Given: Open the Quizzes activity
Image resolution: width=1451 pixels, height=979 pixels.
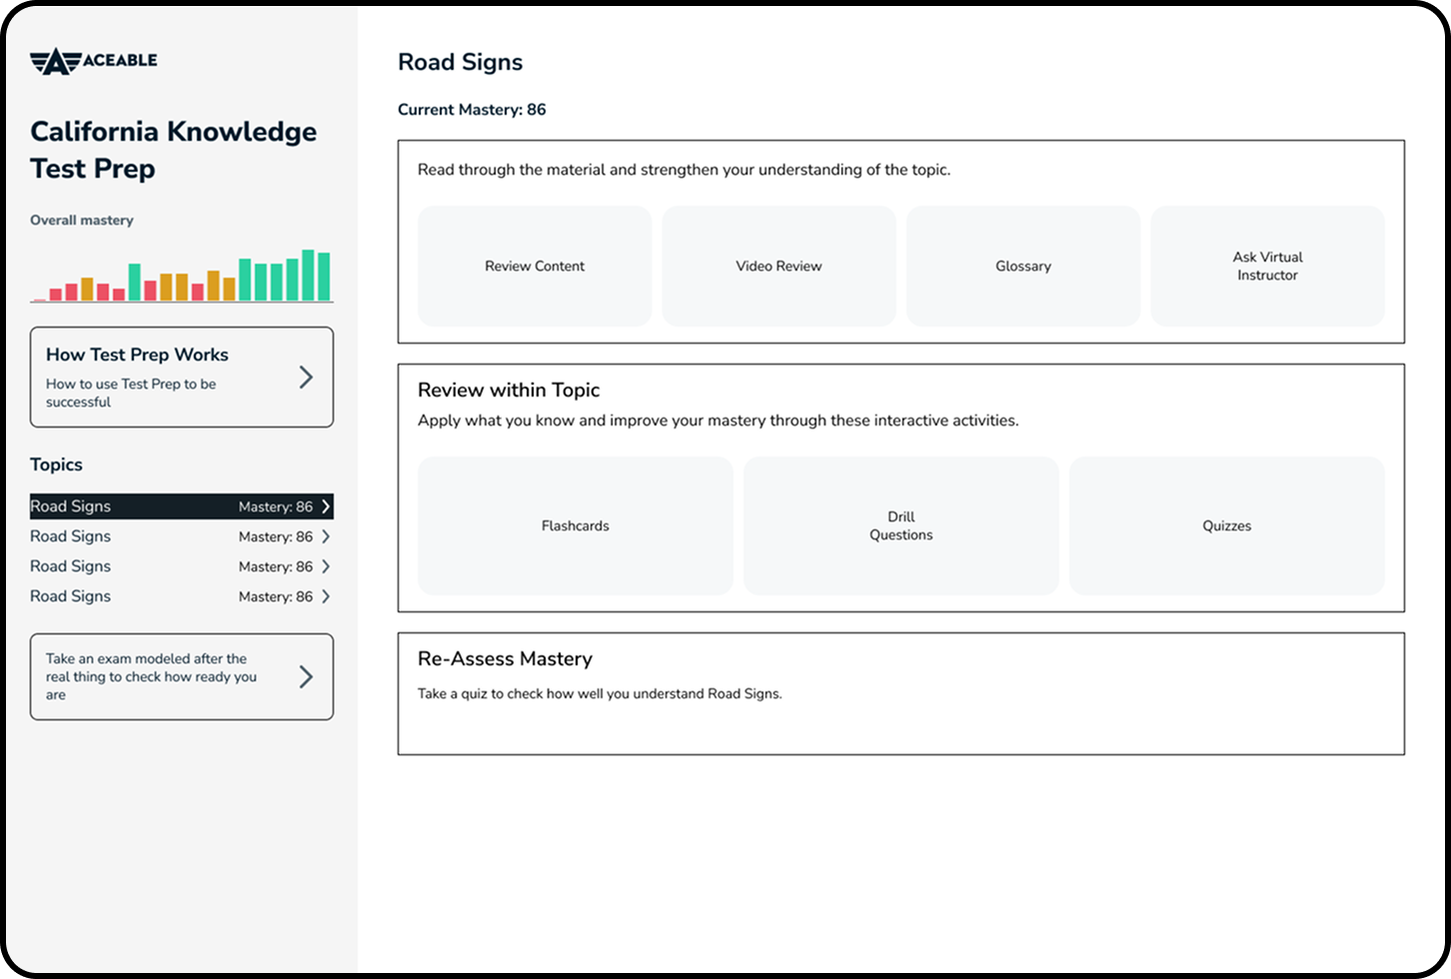Looking at the screenshot, I should tap(1227, 525).
